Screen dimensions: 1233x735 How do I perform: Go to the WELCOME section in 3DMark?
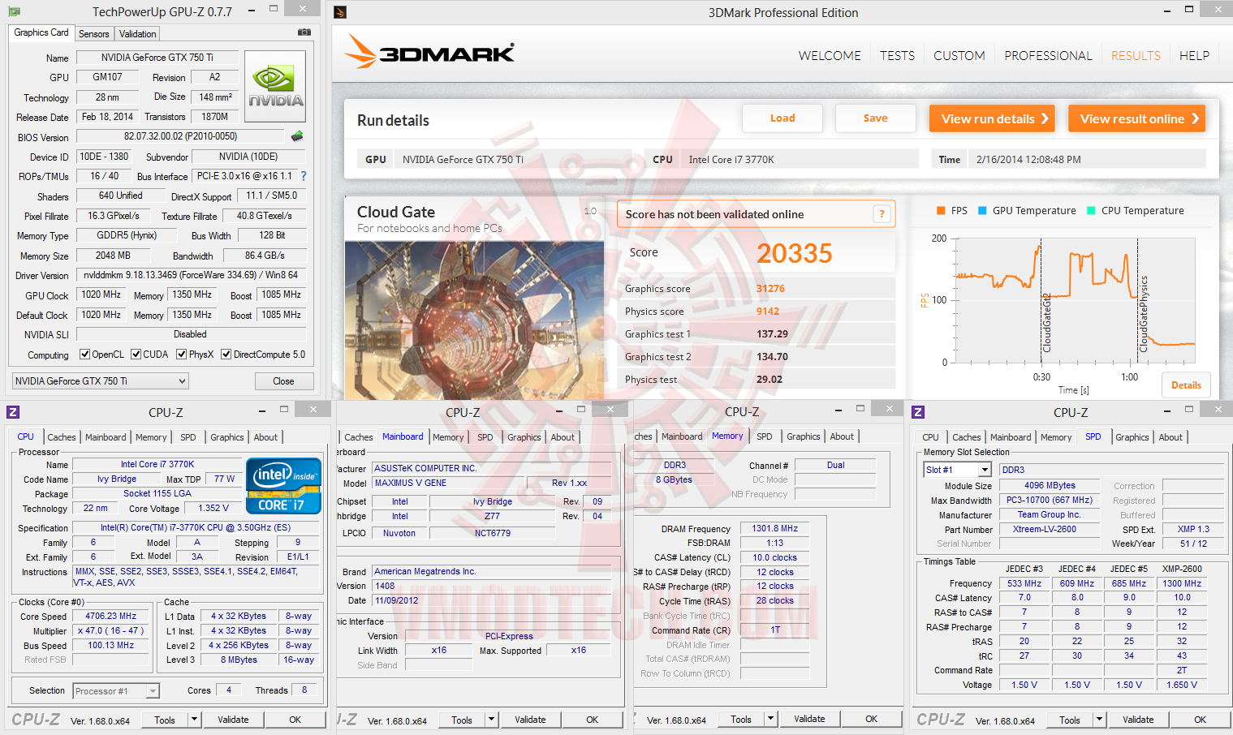[x=830, y=56]
